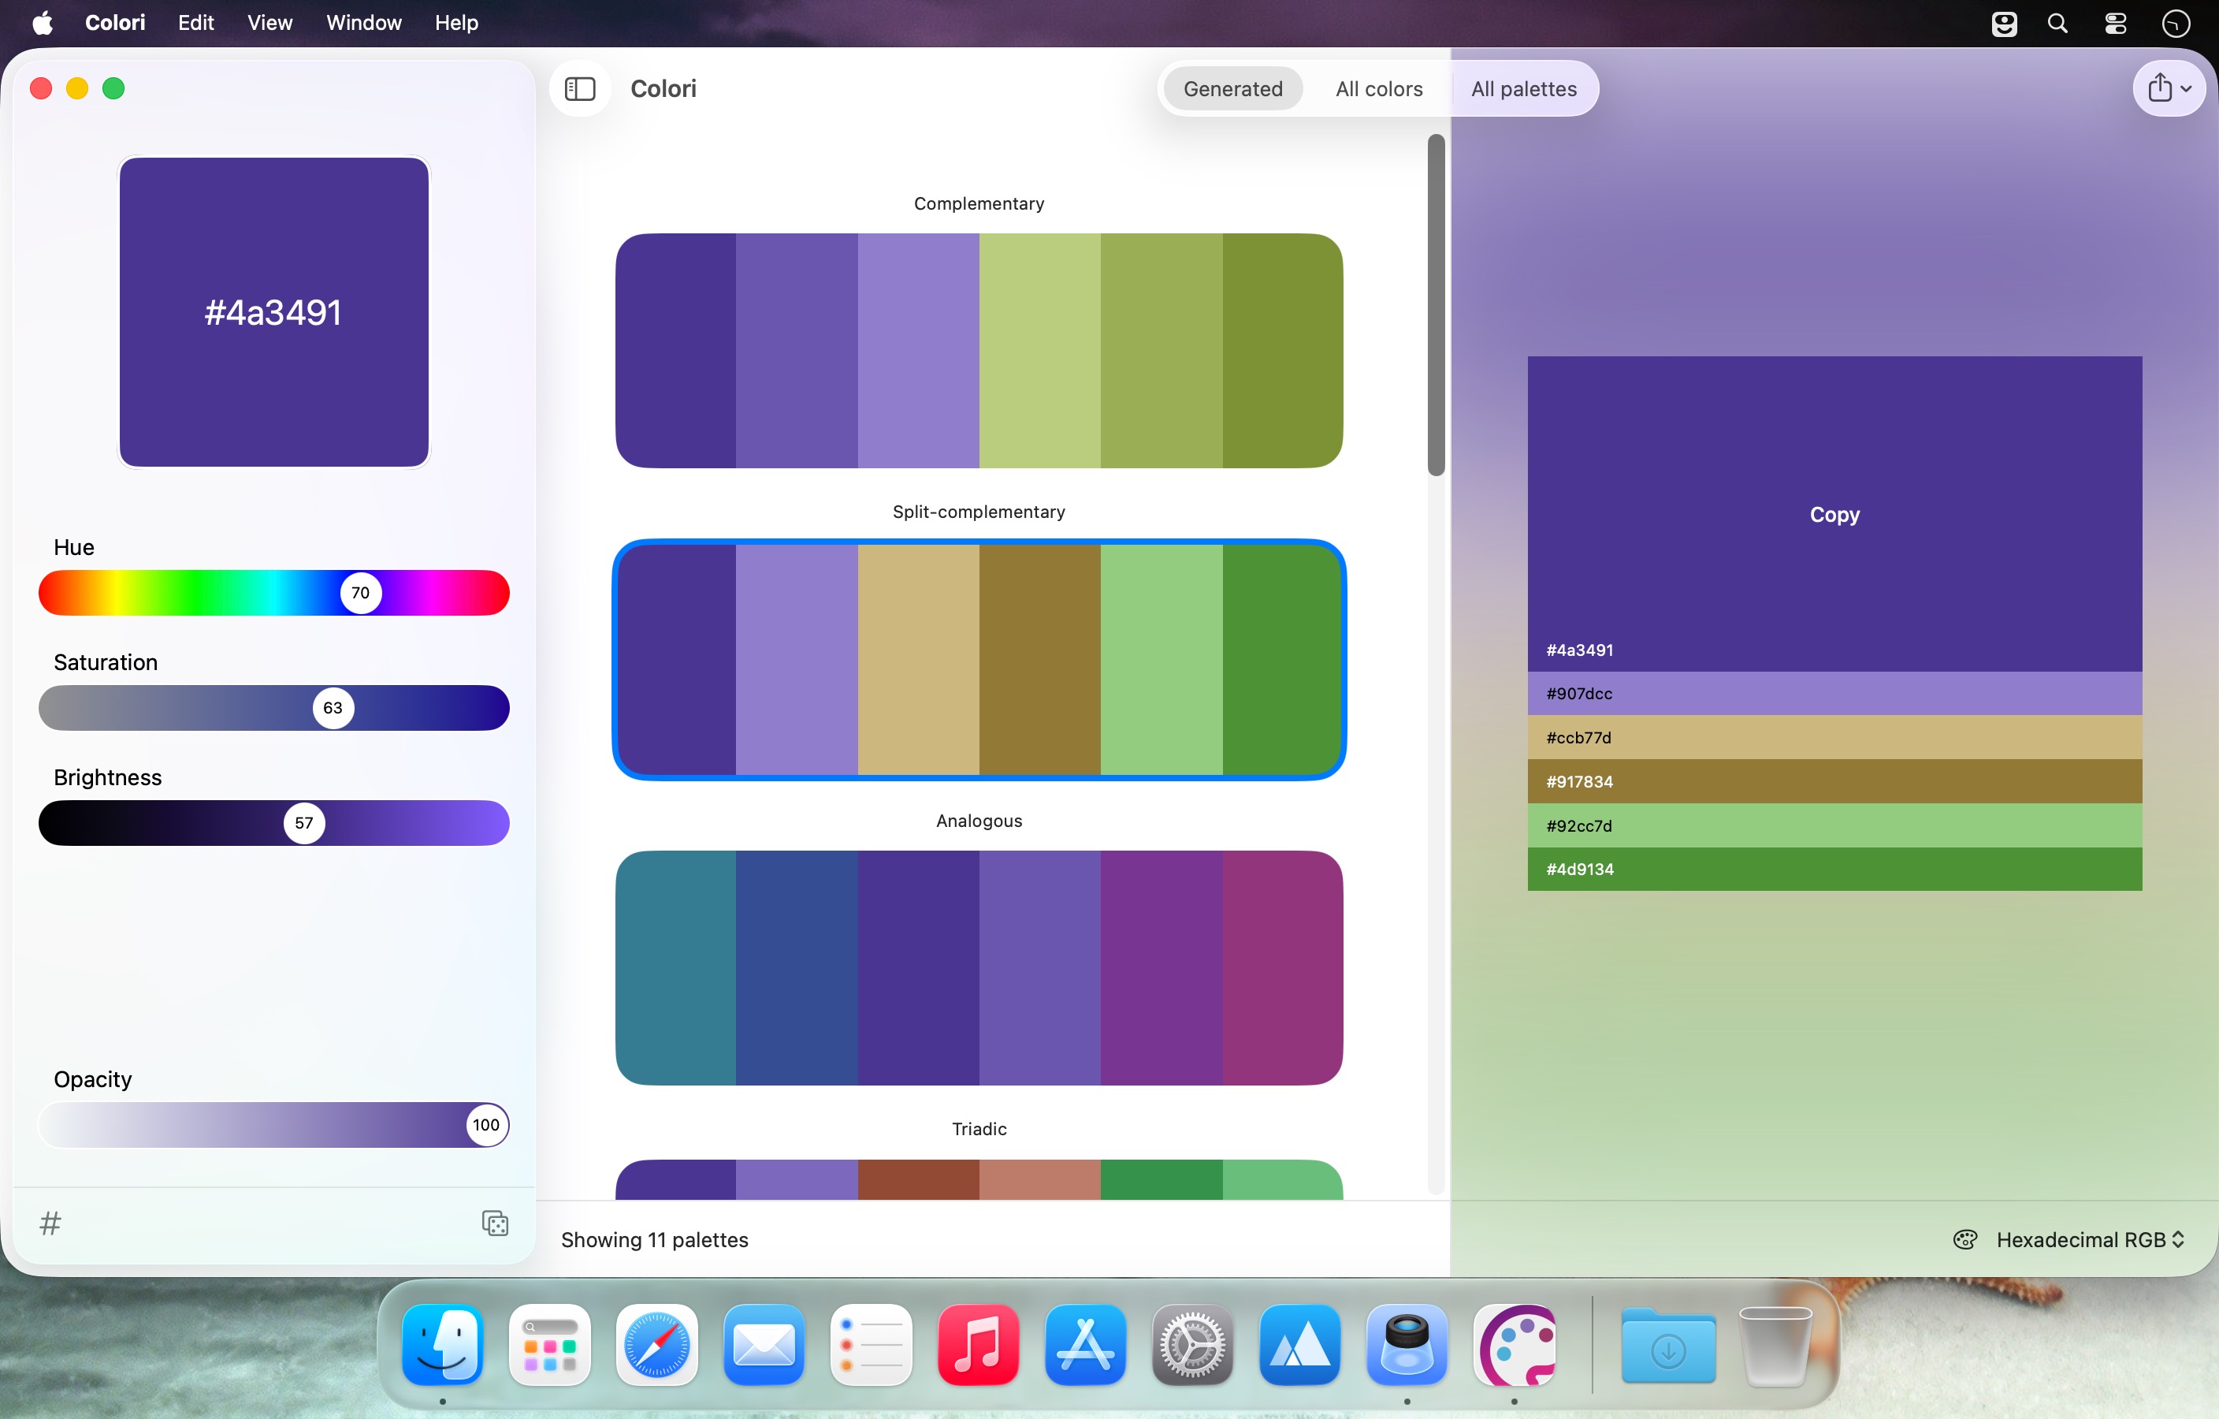Viewport: 2219px width, 1419px height.
Task: Click the Saturation slider handle at 63
Action: [333, 708]
